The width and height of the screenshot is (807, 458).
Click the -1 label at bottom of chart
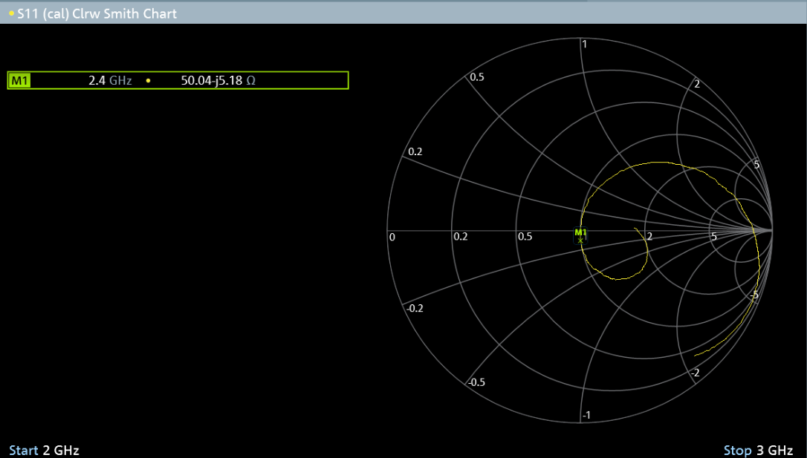(586, 415)
